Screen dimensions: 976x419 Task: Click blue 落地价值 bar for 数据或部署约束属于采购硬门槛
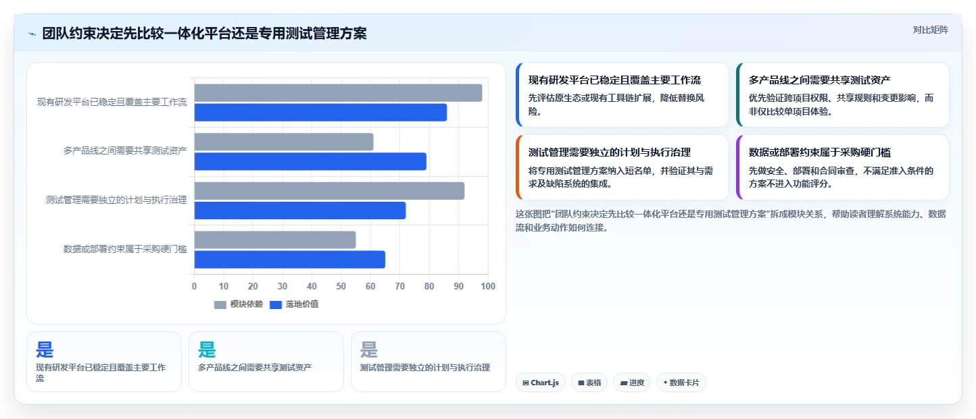(x=290, y=259)
